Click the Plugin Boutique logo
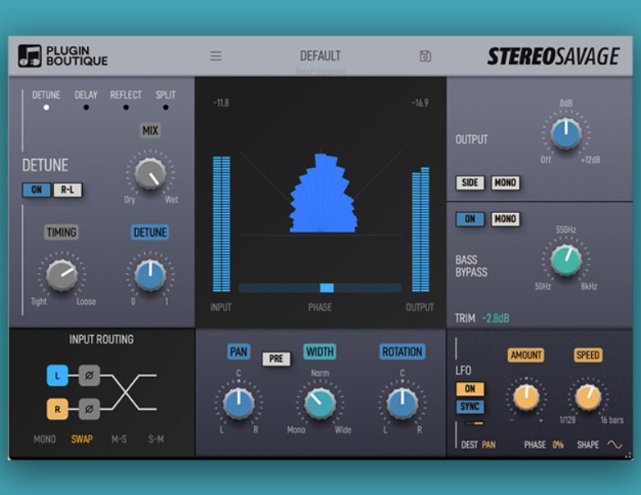 pyautogui.click(x=63, y=56)
